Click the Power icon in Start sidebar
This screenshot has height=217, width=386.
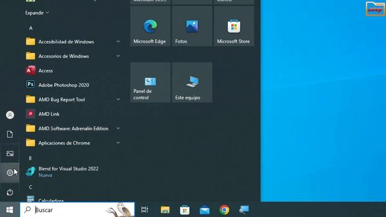[10, 192]
